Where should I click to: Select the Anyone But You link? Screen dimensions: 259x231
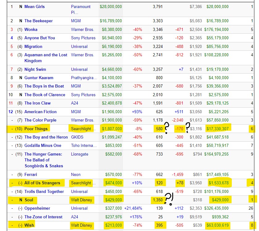pyautogui.click(x=40, y=38)
